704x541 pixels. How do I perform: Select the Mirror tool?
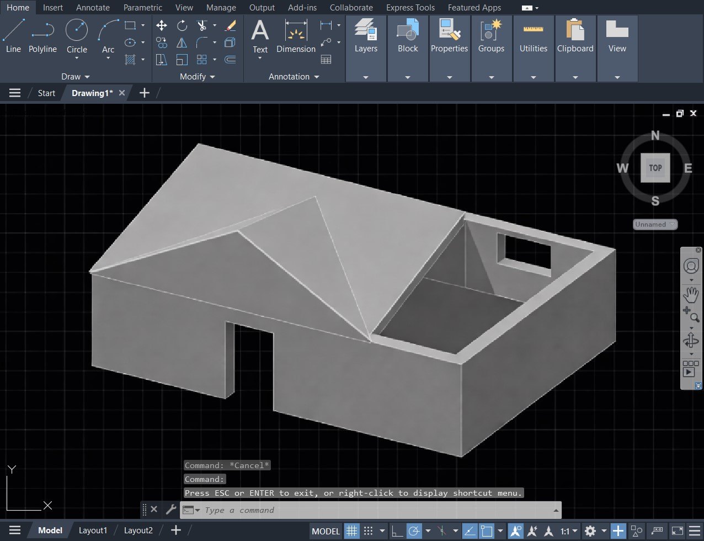pyautogui.click(x=182, y=42)
